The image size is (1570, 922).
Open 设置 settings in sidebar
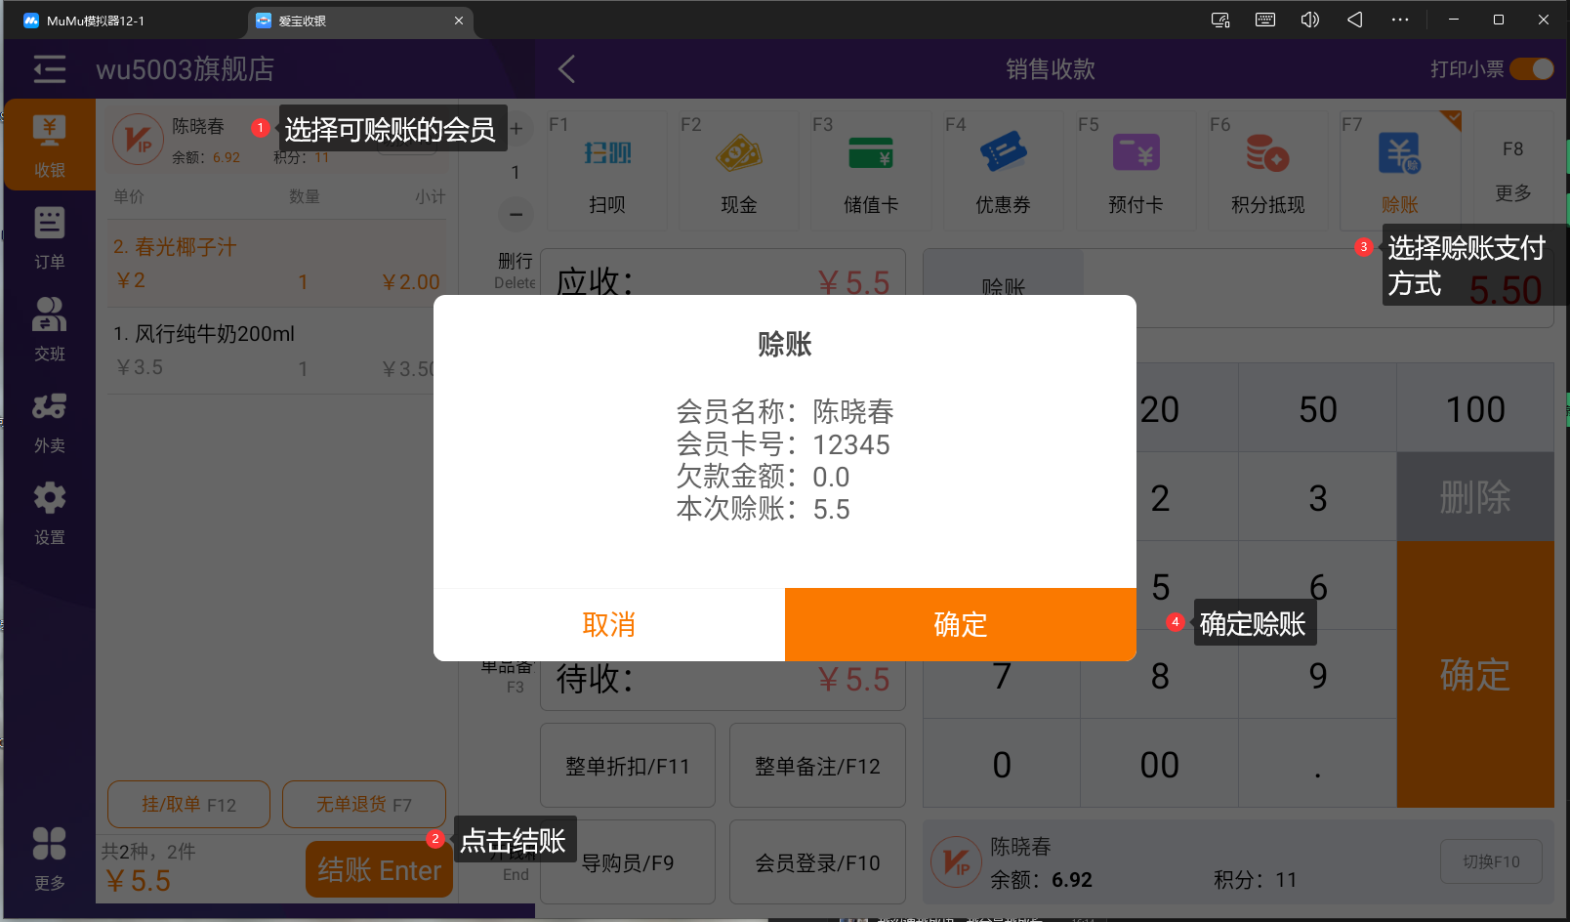(x=50, y=513)
